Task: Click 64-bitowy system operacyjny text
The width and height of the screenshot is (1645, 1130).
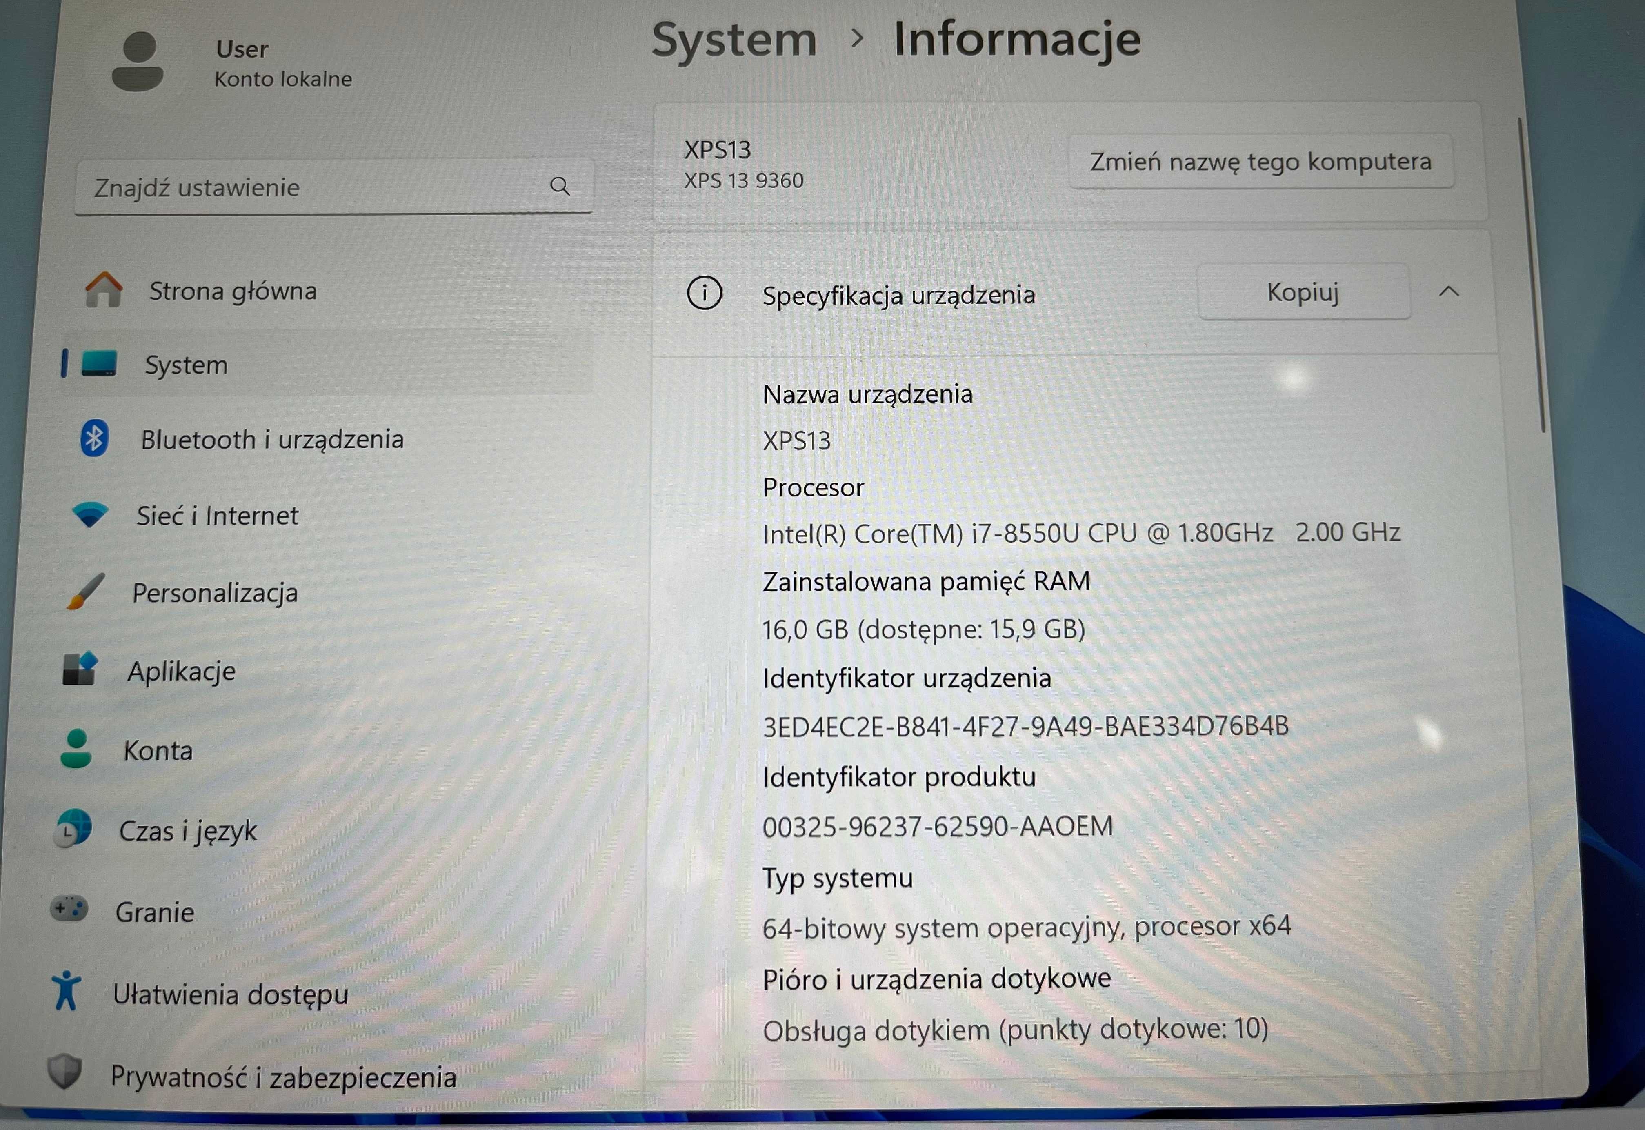Action: click(x=1026, y=928)
